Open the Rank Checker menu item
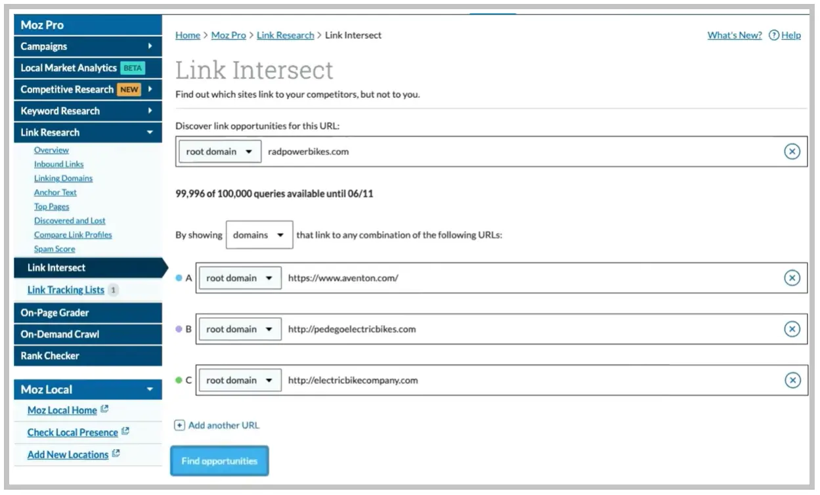The height and width of the screenshot is (495, 820). (x=88, y=356)
